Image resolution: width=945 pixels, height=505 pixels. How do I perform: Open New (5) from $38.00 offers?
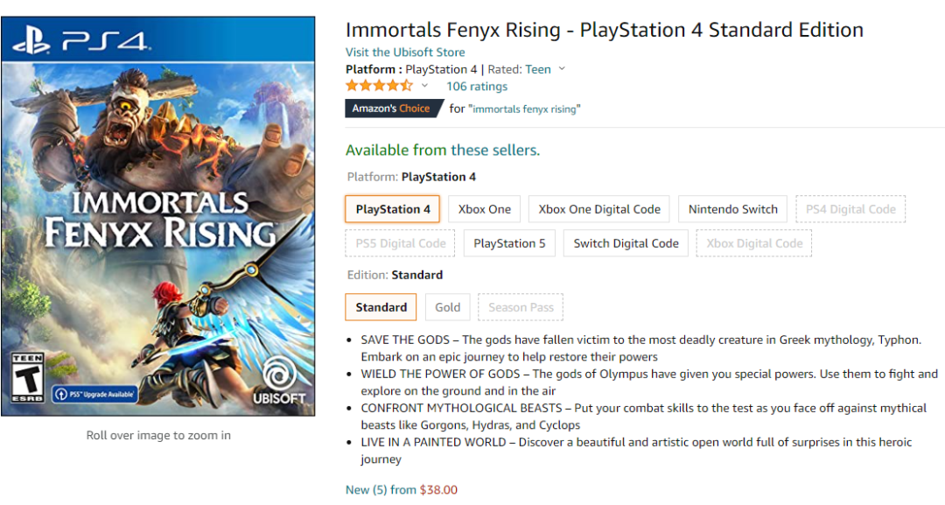pyautogui.click(x=402, y=489)
